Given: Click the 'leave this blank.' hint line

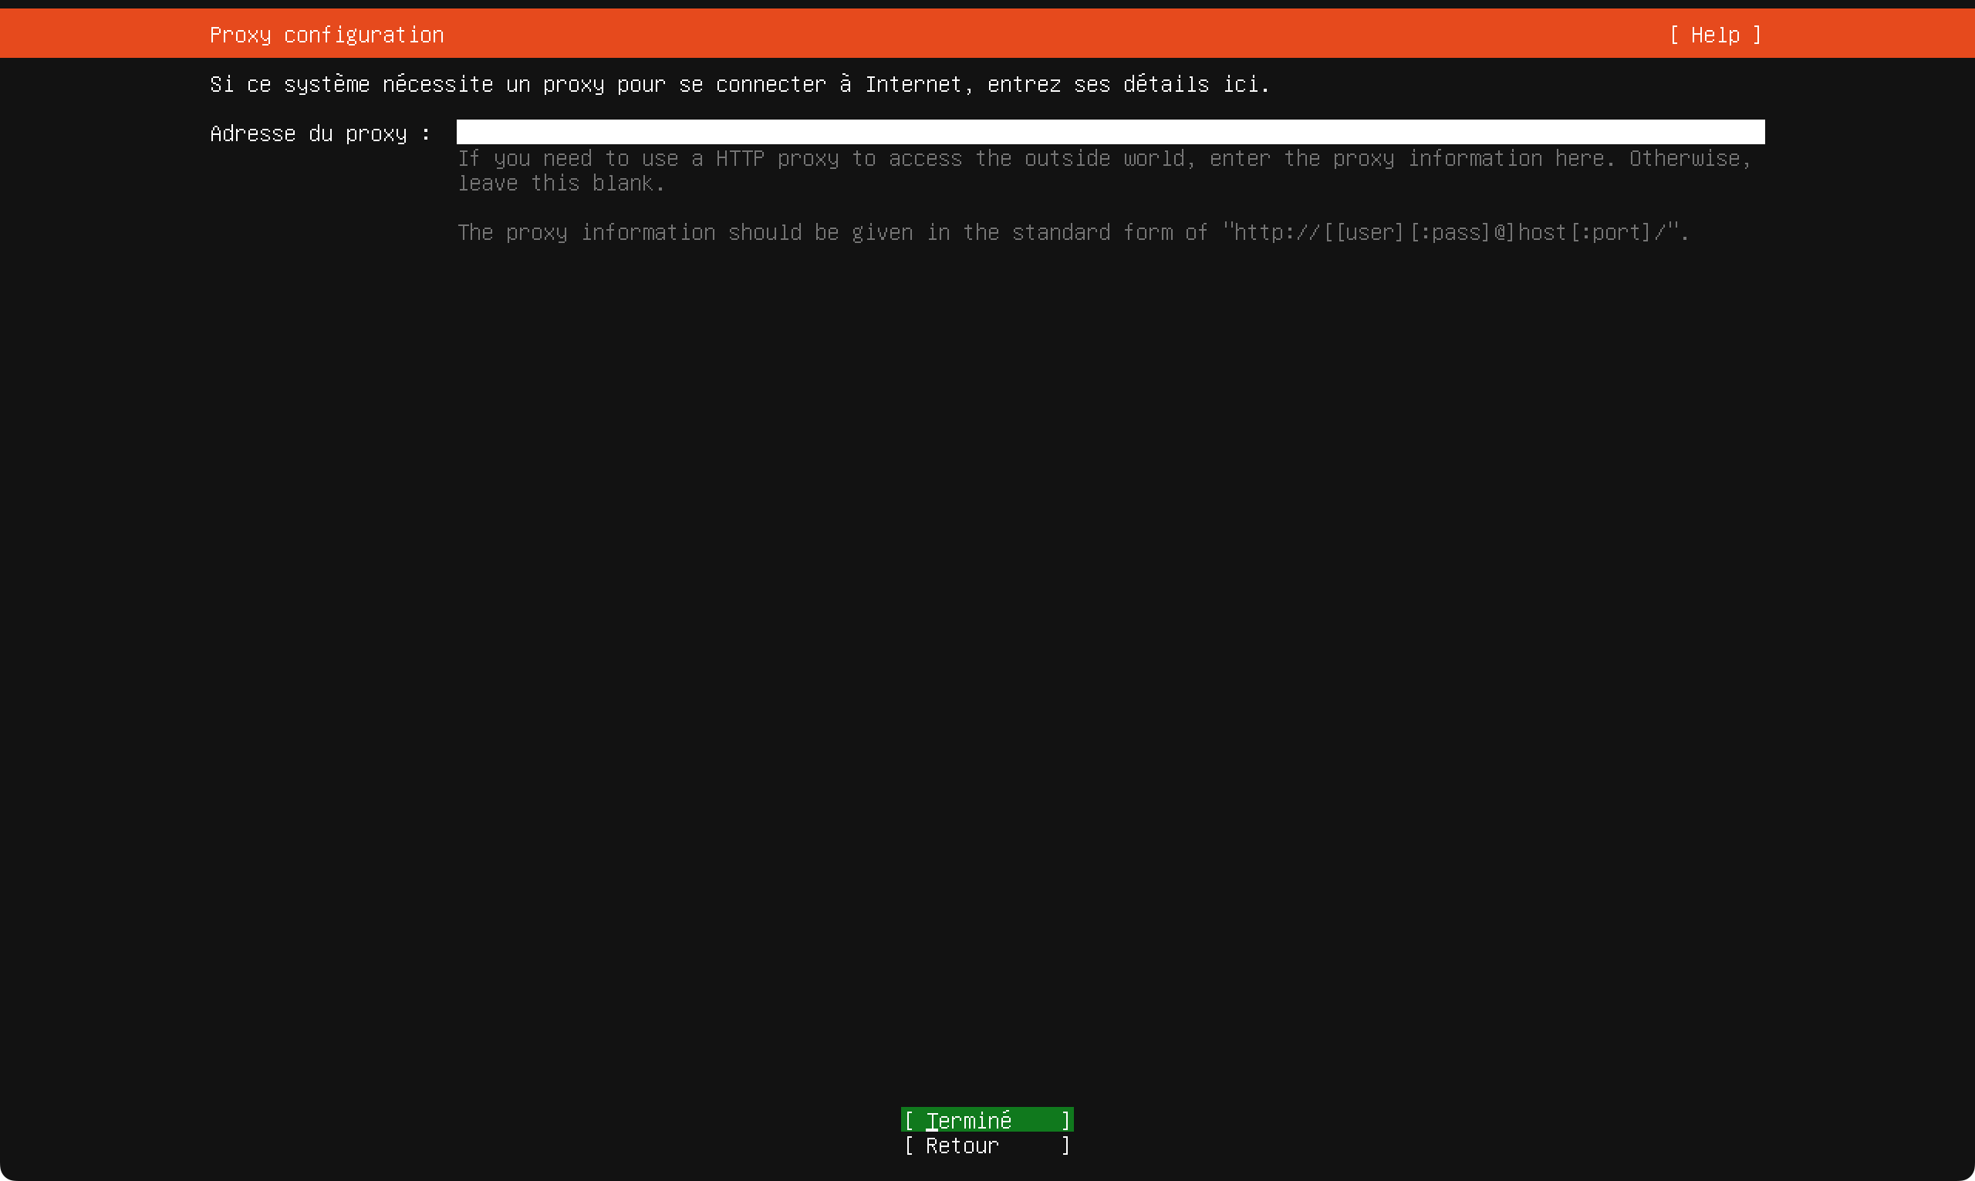Looking at the screenshot, I should pos(560,183).
